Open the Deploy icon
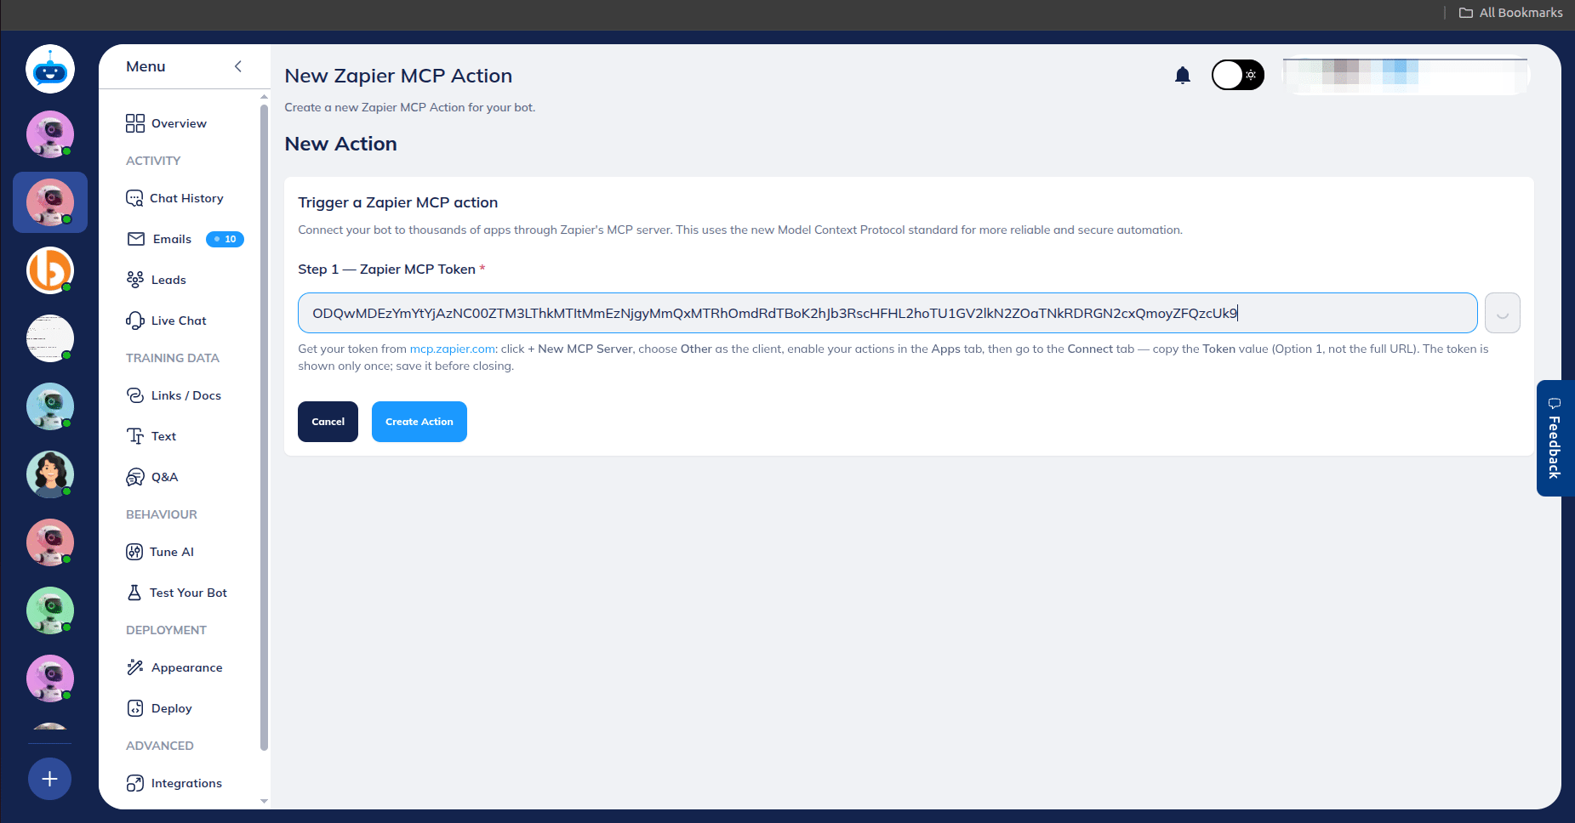 [135, 708]
